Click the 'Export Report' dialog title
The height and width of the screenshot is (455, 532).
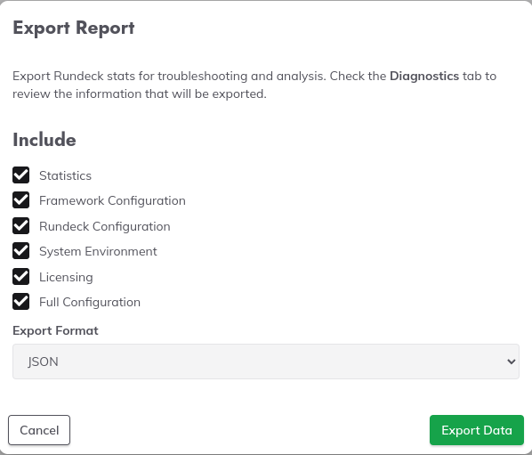(x=74, y=28)
